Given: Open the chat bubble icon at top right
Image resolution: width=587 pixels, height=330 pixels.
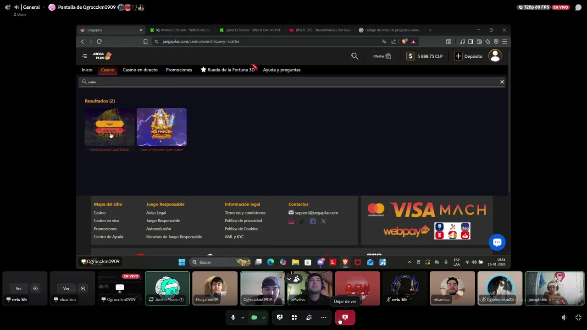Looking at the screenshot, I should tap(578, 7).
